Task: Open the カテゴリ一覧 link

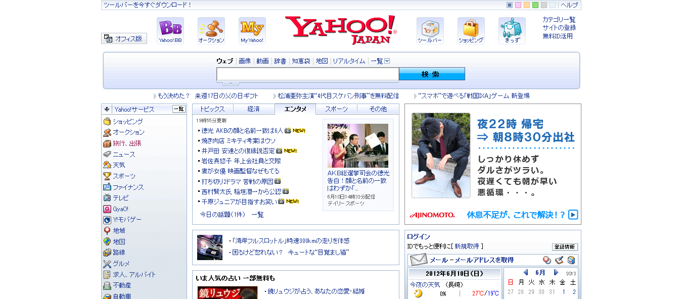Action: coord(559,20)
